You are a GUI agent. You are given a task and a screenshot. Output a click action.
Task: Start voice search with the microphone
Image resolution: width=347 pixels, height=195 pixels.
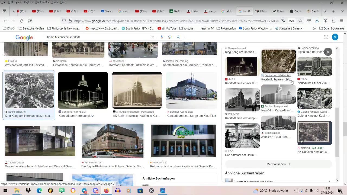pyautogui.click(x=162, y=37)
